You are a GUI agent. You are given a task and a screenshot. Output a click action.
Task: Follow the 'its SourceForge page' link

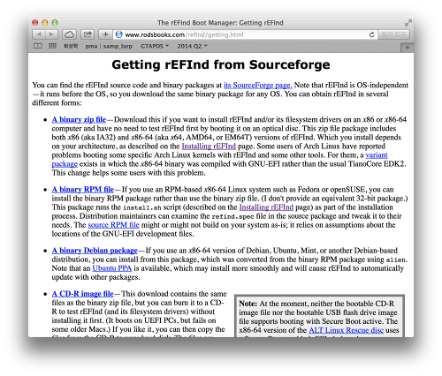point(258,85)
